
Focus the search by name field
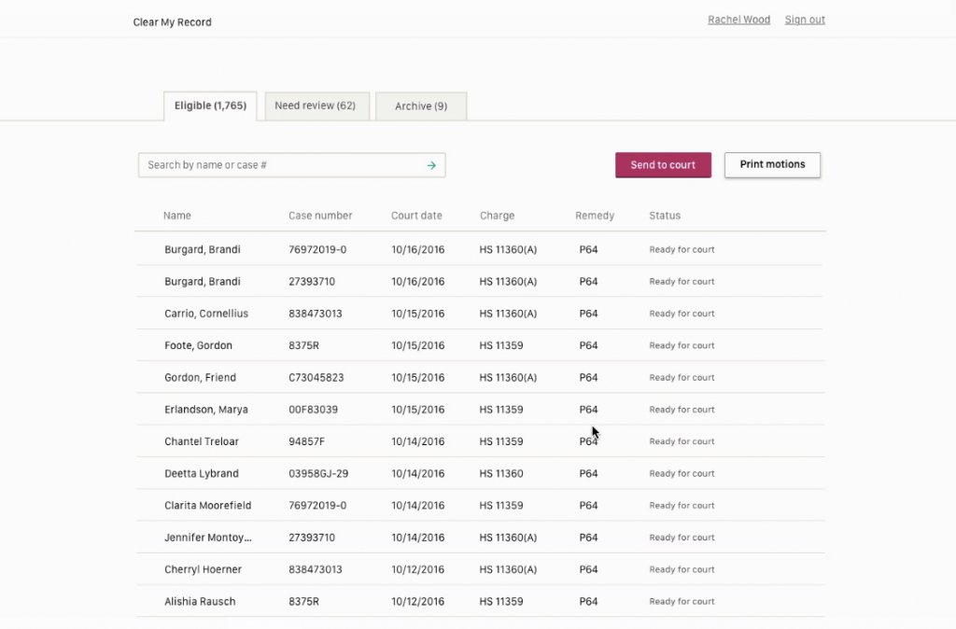pyautogui.click(x=291, y=165)
